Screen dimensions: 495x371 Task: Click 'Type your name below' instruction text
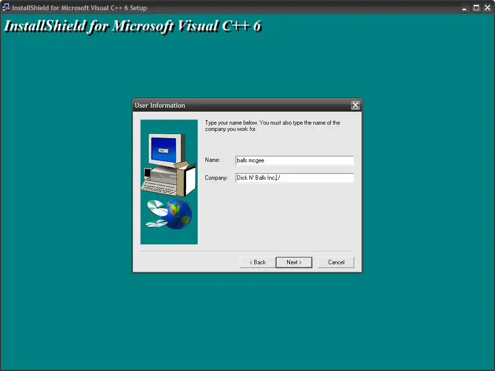tap(273, 126)
